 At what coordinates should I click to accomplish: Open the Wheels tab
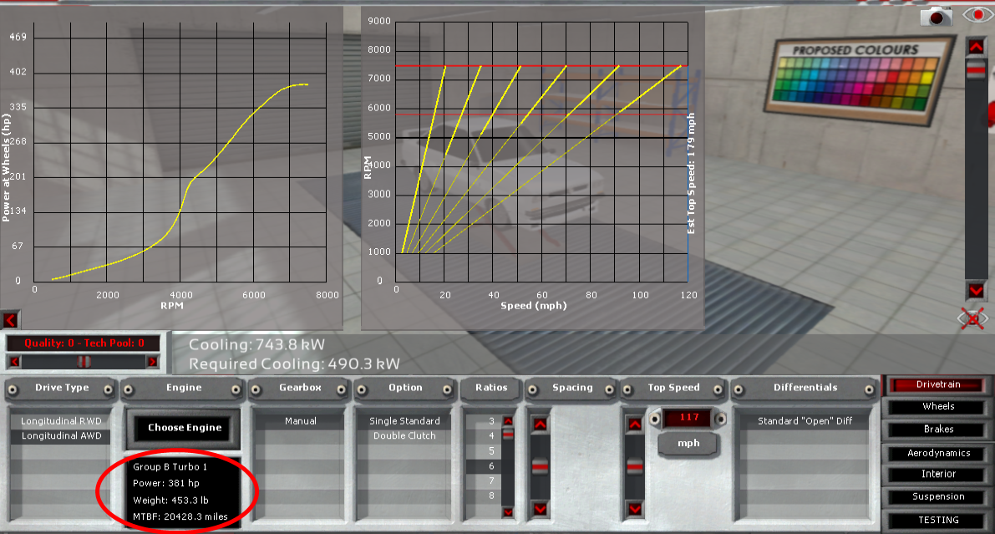click(x=938, y=407)
